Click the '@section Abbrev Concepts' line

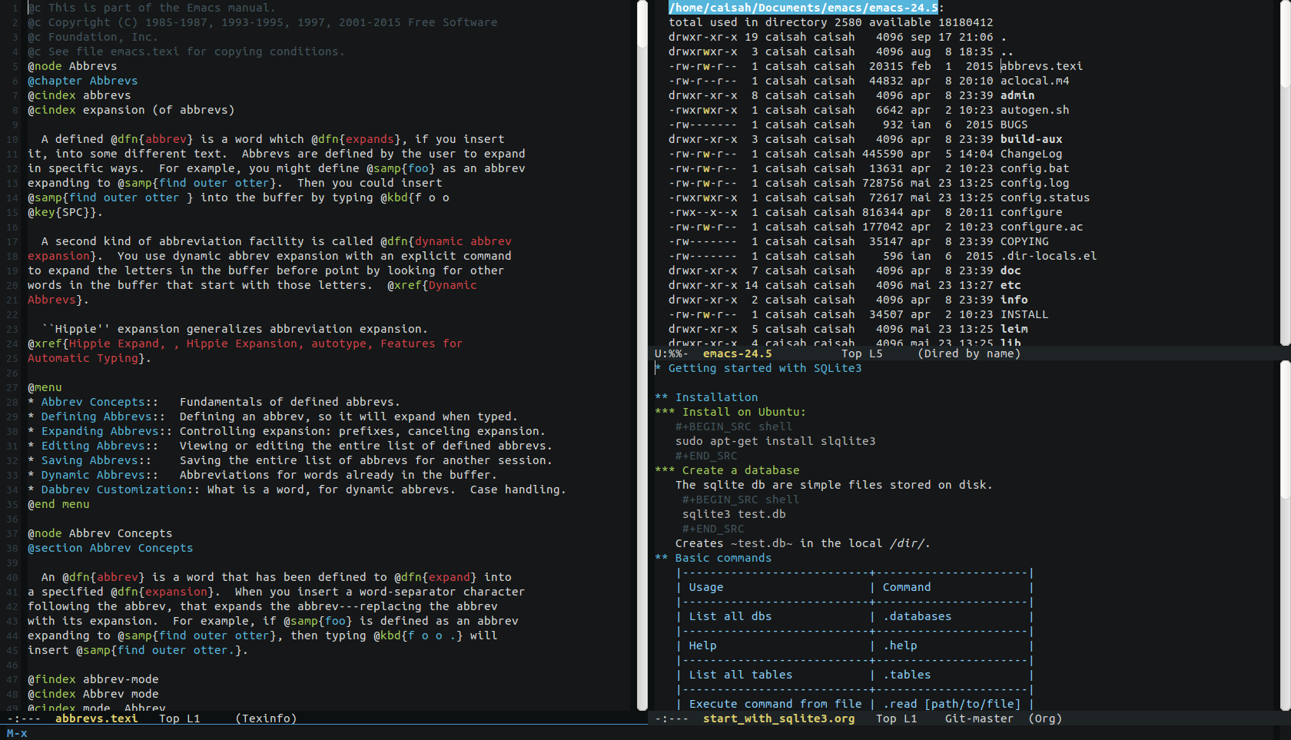point(111,548)
